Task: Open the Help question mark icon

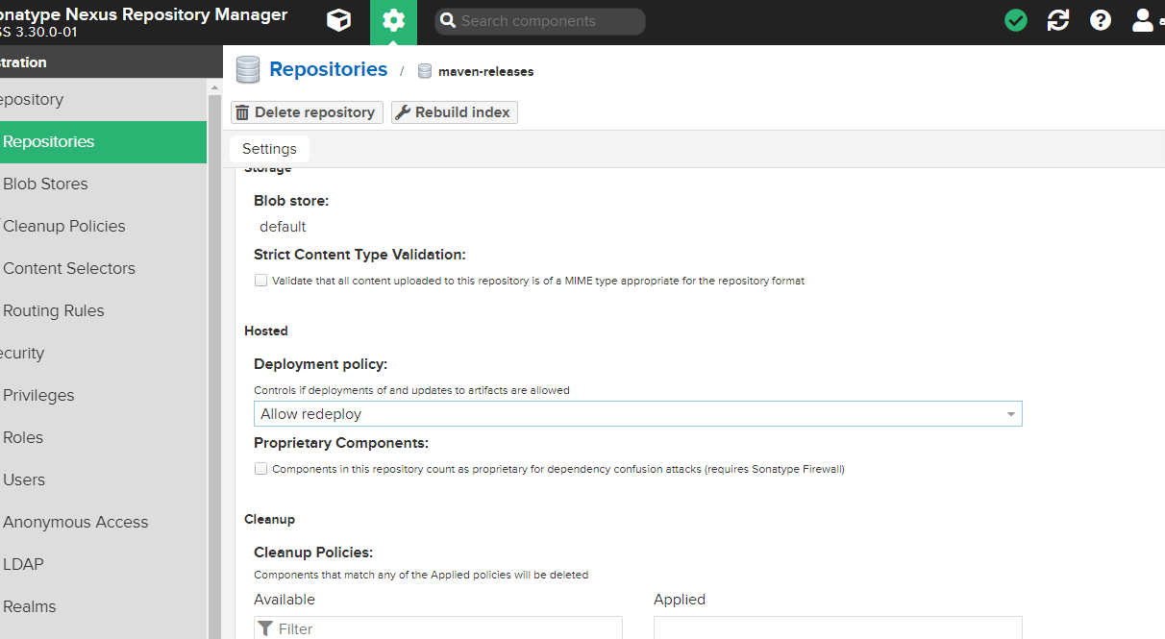Action: click(1101, 20)
